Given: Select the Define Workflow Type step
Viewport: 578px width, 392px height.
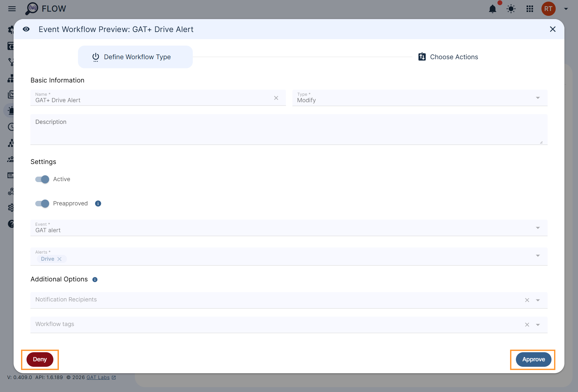Looking at the screenshot, I should pyautogui.click(x=135, y=57).
